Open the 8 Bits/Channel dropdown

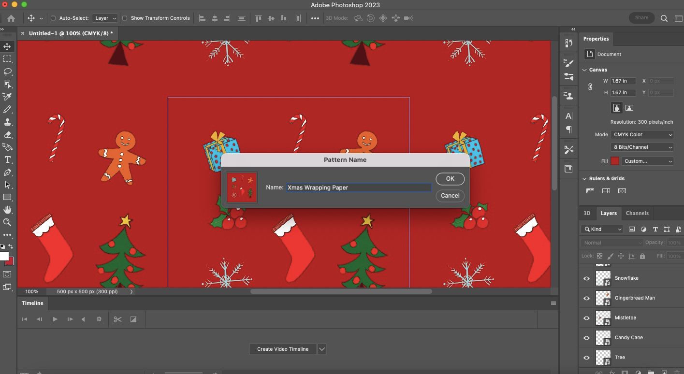pos(642,147)
